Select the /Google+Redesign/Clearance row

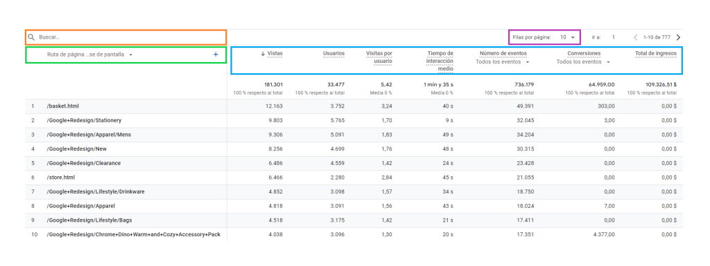(354, 163)
